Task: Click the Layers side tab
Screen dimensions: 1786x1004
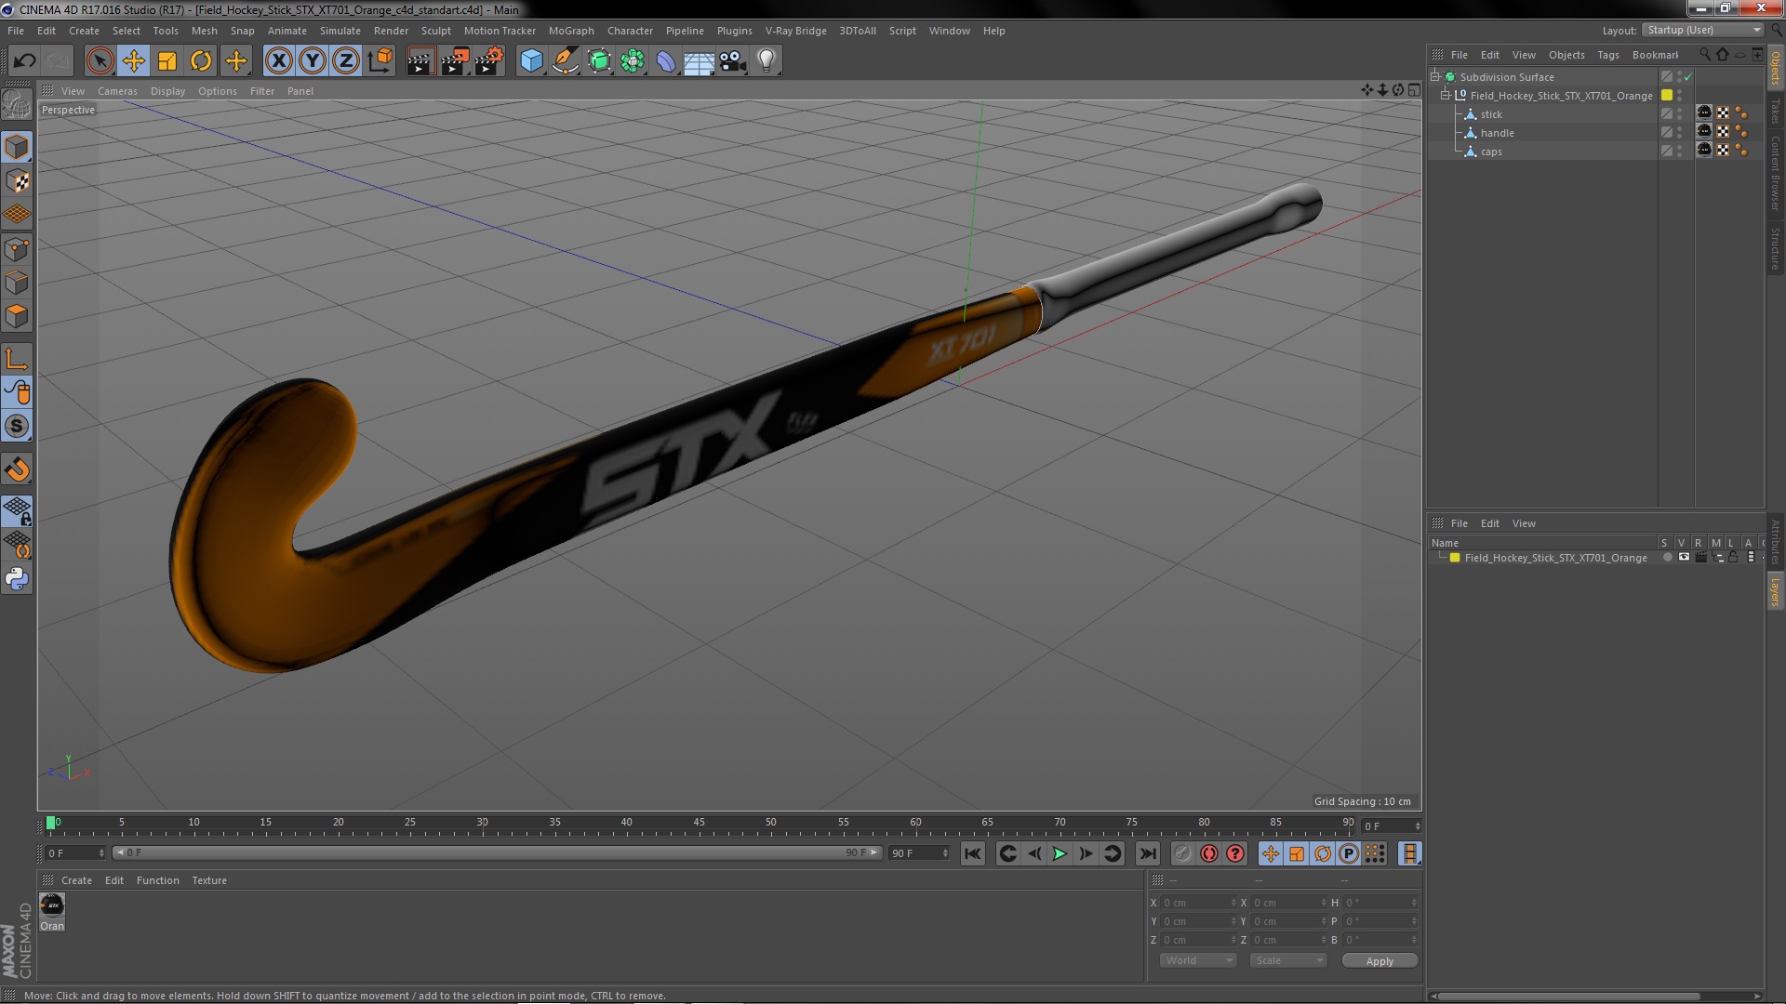Action: 1775,591
